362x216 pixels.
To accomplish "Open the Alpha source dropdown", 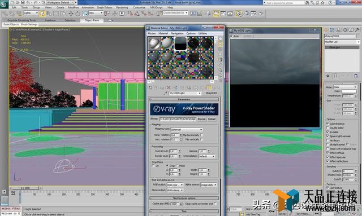I will (209, 184).
